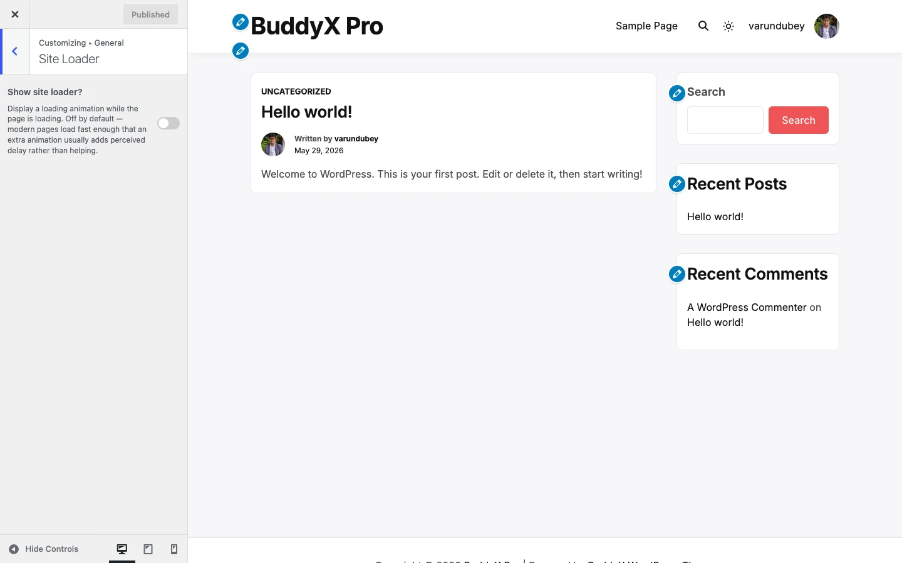The width and height of the screenshot is (902, 563).
Task: Click the red Search submit button
Action: 799,120
